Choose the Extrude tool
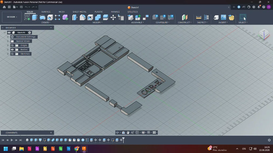 pyautogui.click(x=35, y=17)
